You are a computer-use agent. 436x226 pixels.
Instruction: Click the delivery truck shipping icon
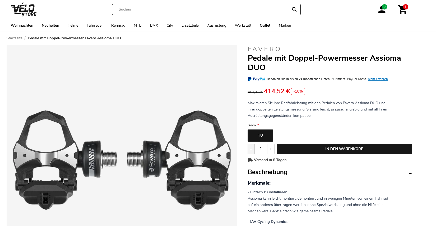coord(250,160)
